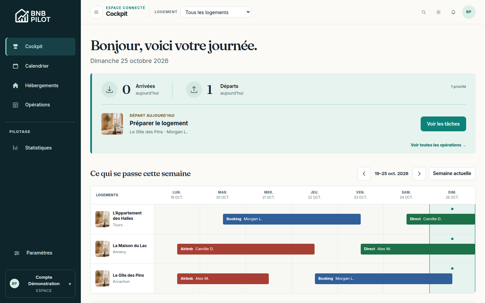Click today's dot marker in Halles row
The width and height of the screenshot is (485, 303).
(x=452, y=209)
